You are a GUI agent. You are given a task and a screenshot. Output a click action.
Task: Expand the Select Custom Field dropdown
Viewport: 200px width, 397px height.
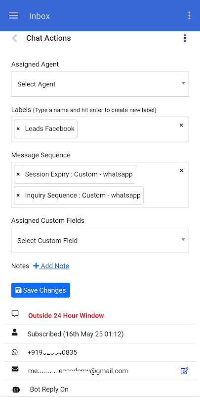tap(100, 240)
